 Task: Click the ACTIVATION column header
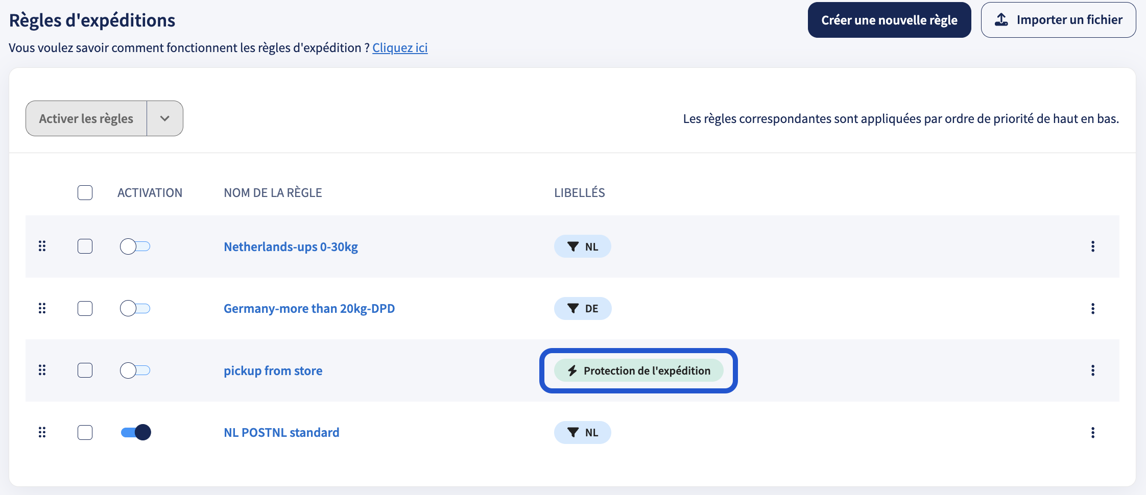click(x=150, y=192)
